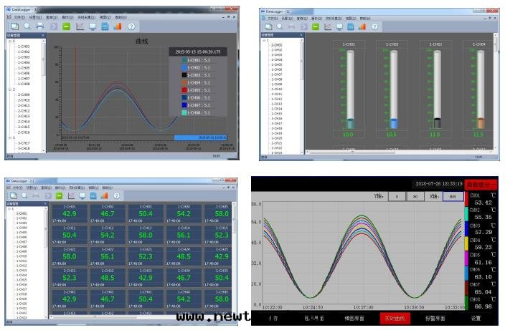Click the 1-CH05 red legend swatch

[x=184, y=91]
